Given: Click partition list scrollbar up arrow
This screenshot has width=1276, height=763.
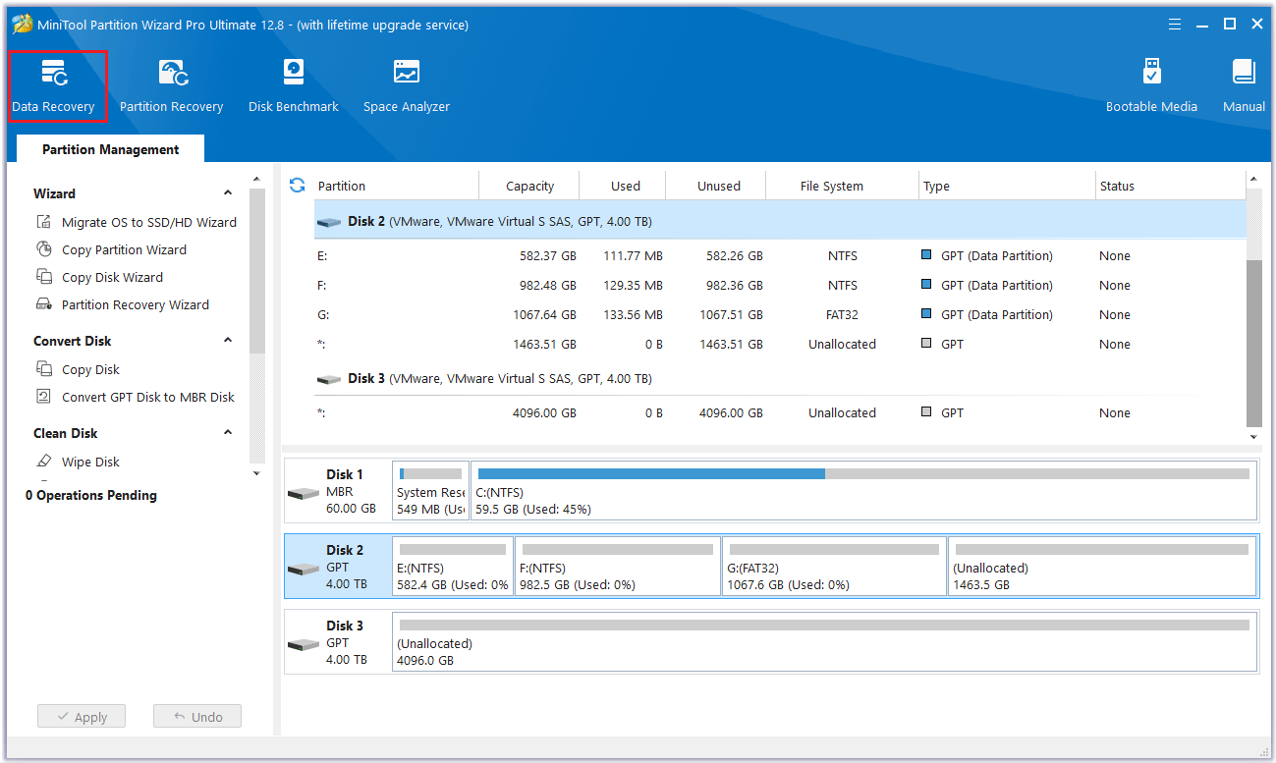Looking at the screenshot, I should [1253, 179].
